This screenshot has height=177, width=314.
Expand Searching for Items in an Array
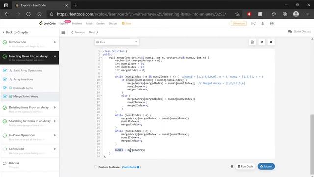pos(55,121)
